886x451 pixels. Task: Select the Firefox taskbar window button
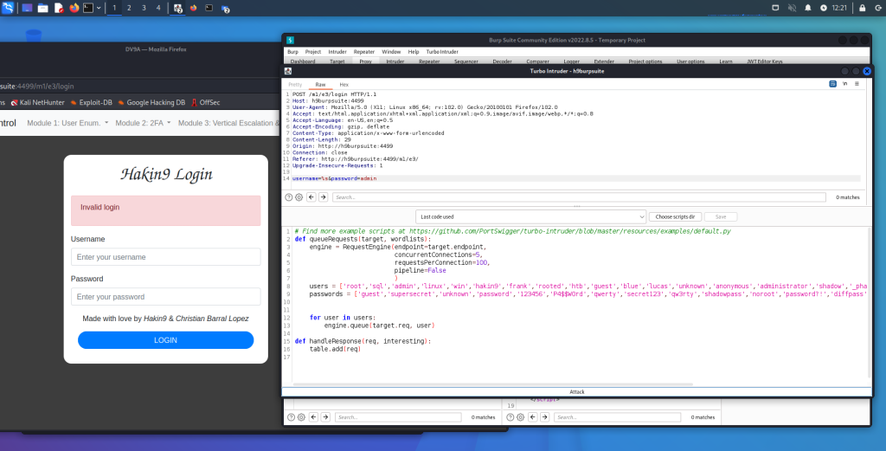[193, 9]
